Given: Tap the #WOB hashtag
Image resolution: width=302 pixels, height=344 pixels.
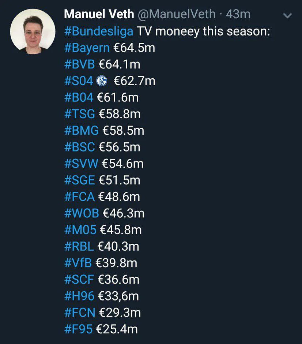Looking at the screenshot, I should coord(82,213).
